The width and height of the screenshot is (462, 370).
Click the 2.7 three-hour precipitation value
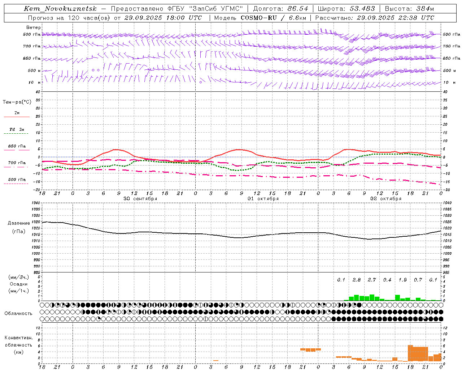372,280
